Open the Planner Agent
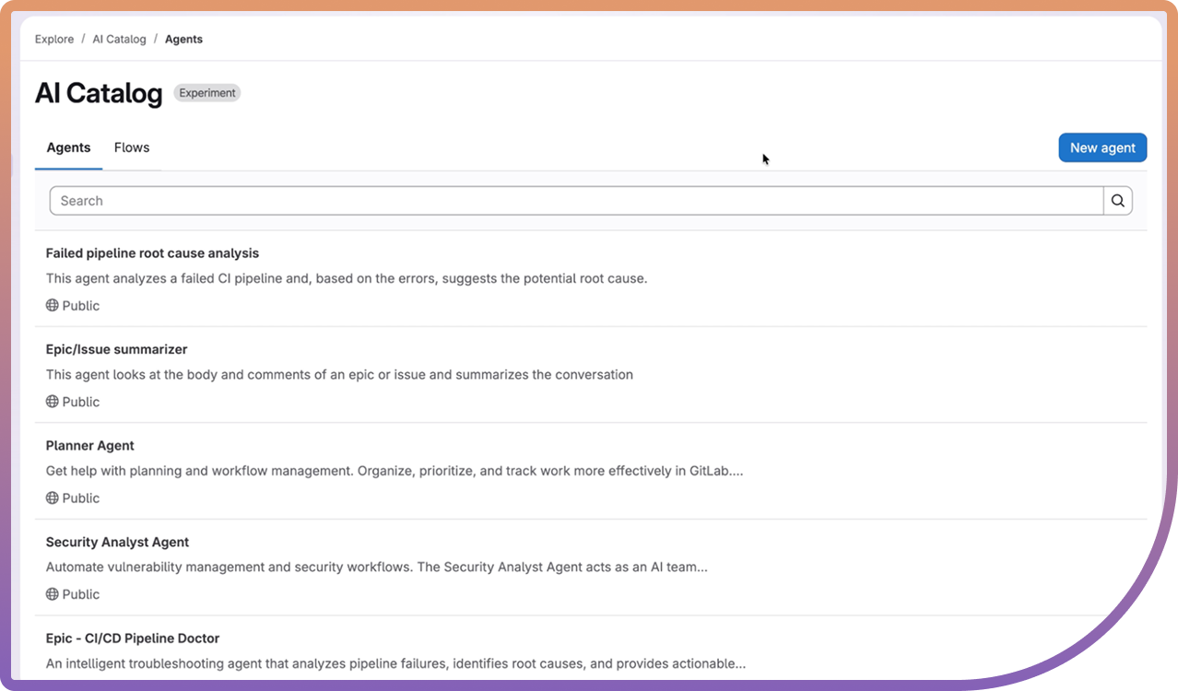Screen dimensions: 1178x691 coord(89,445)
